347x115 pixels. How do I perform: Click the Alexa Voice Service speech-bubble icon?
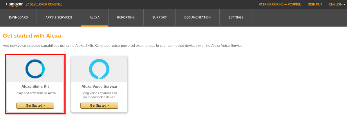(99, 69)
